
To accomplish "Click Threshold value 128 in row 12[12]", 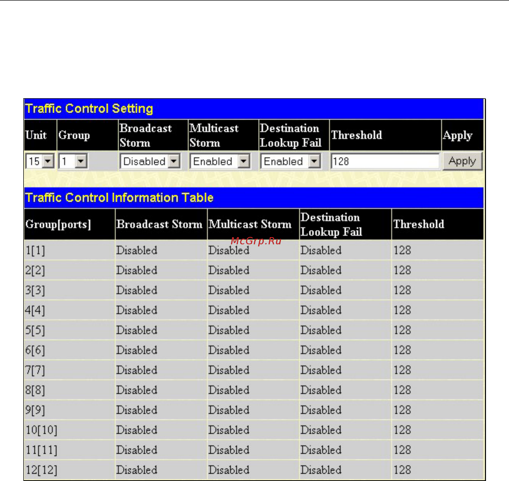I will pos(402,470).
